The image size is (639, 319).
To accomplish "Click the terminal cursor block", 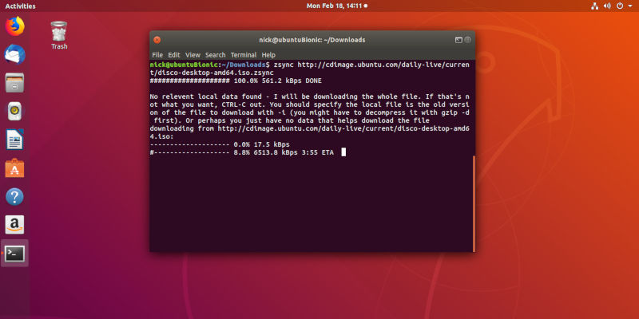I will (x=343, y=152).
